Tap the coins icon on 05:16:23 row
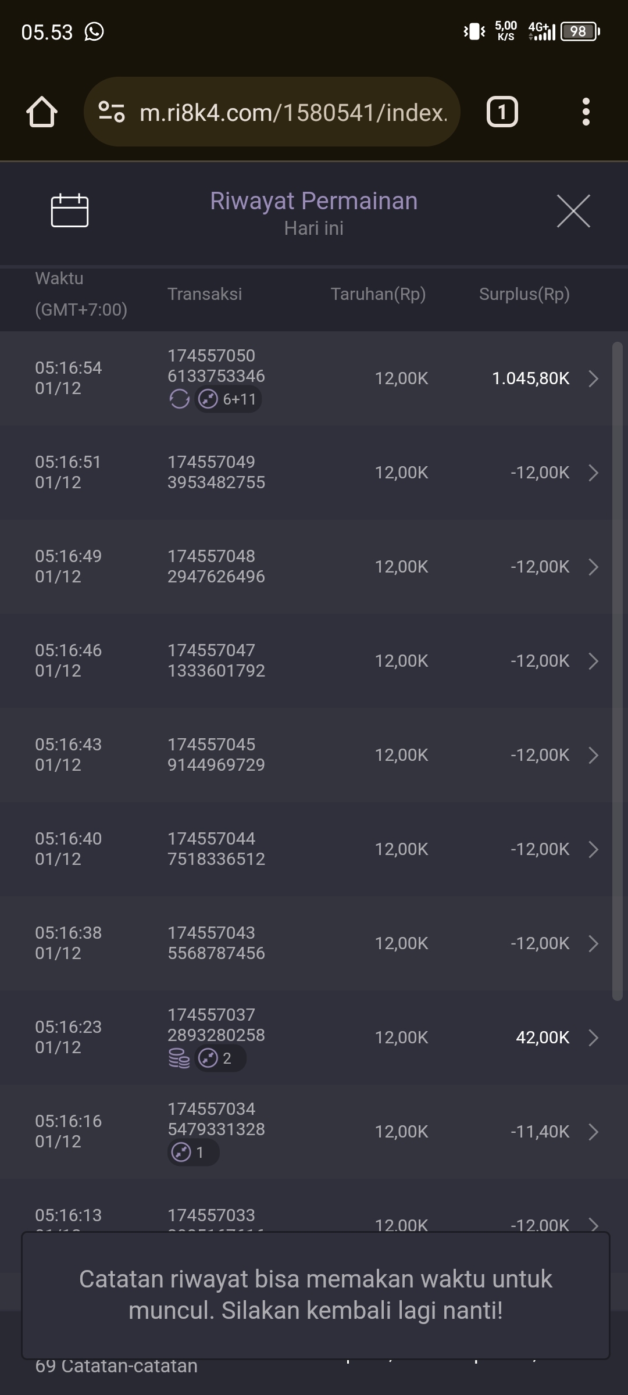 pos(179,1058)
